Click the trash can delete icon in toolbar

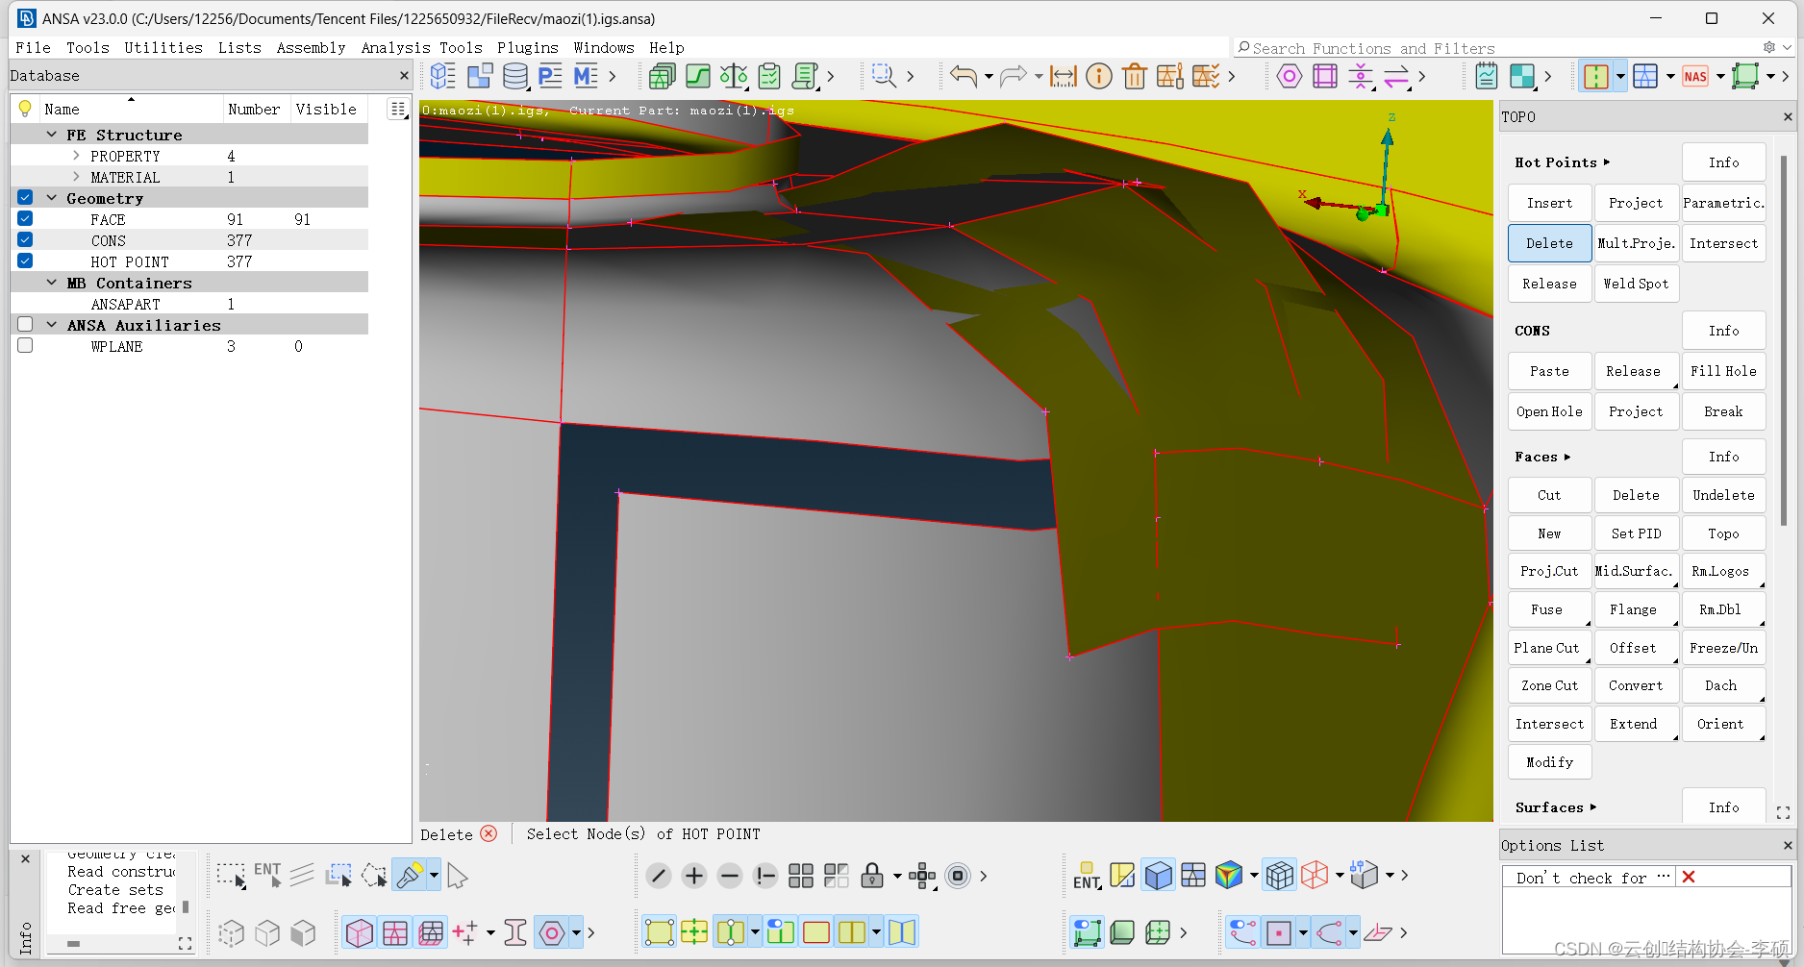pyautogui.click(x=1134, y=76)
